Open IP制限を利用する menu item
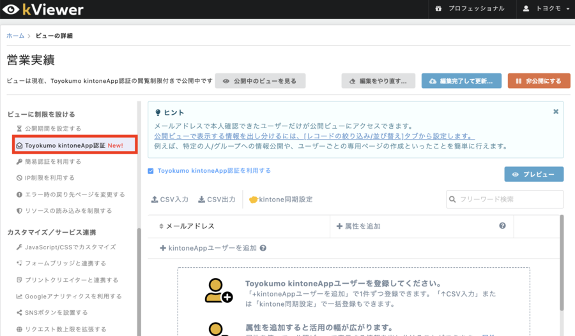Screen dimensions: 575x336 [x=45, y=178]
